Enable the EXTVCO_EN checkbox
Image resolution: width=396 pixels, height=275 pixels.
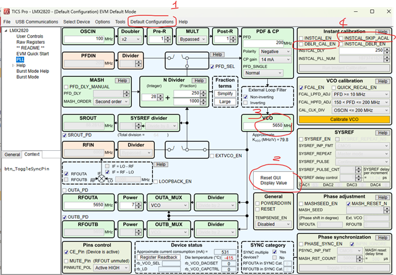tap(212, 156)
